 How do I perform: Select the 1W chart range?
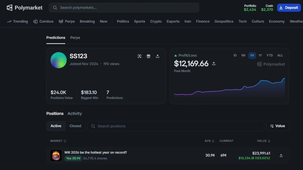(243, 55)
